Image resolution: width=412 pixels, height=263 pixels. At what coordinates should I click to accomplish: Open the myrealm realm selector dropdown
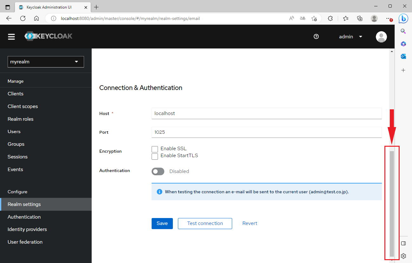pyautogui.click(x=45, y=61)
